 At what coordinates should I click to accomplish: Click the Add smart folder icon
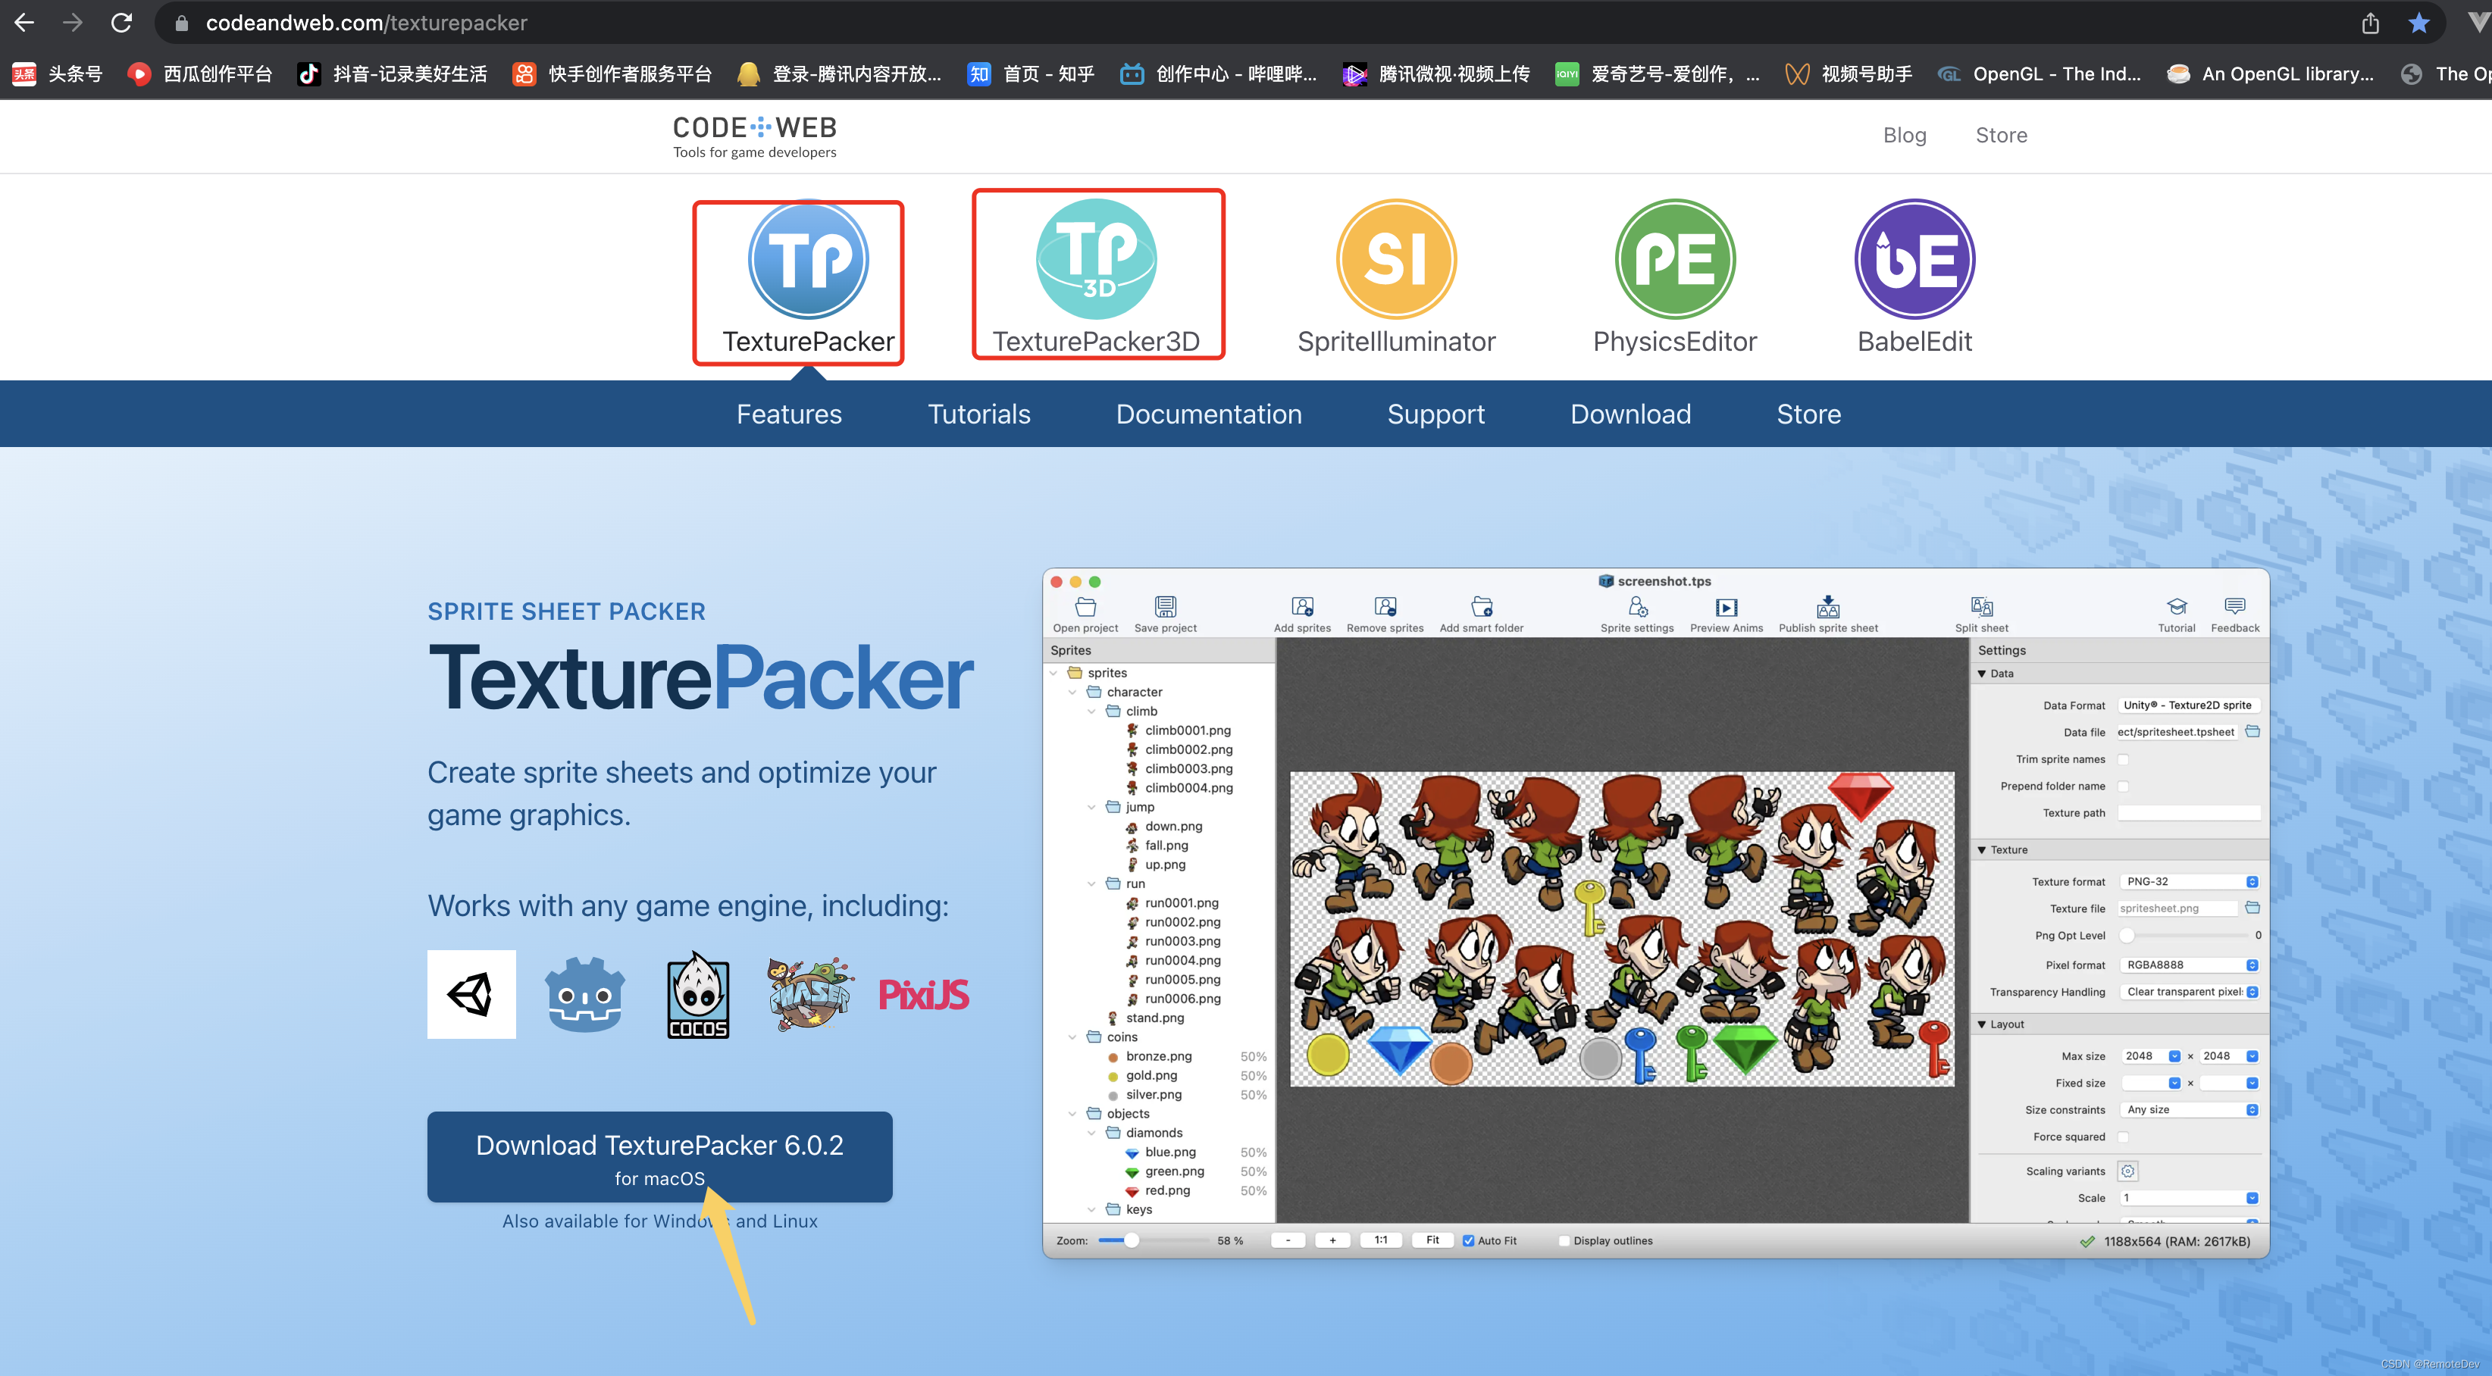pos(1481,607)
